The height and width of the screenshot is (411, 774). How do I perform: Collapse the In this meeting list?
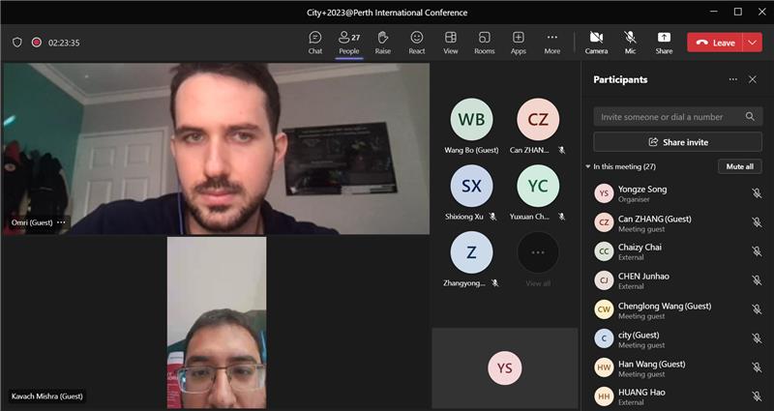click(x=588, y=167)
